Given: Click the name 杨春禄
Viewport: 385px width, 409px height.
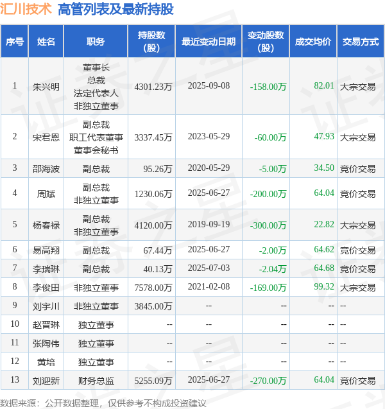Looking at the screenshot, I should click(x=46, y=225).
